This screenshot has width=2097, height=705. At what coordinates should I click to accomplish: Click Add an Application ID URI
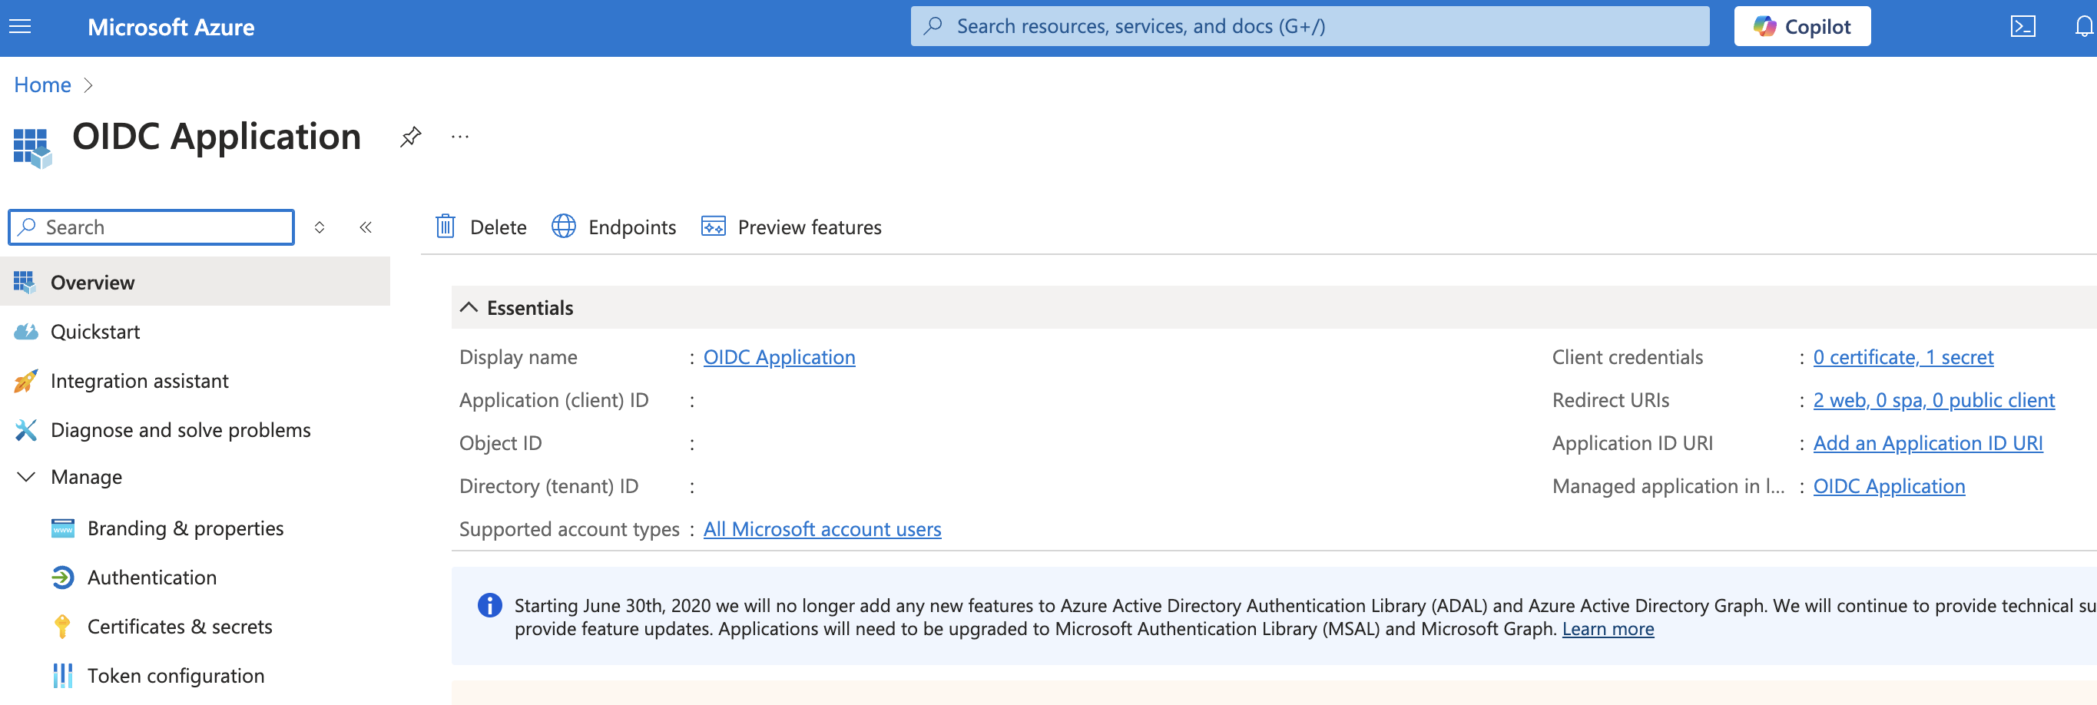coord(1928,444)
